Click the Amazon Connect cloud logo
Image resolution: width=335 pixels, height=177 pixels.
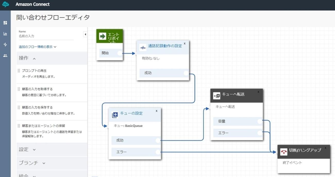coord(5,4)
